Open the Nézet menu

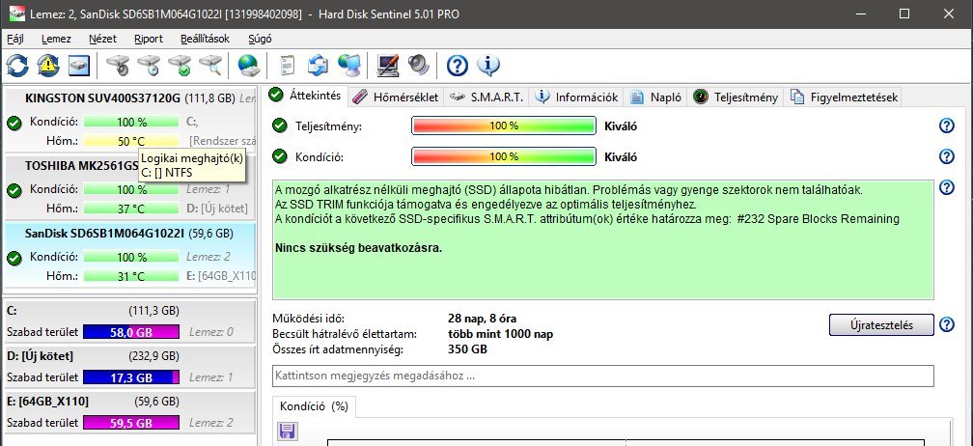point(102,39)
